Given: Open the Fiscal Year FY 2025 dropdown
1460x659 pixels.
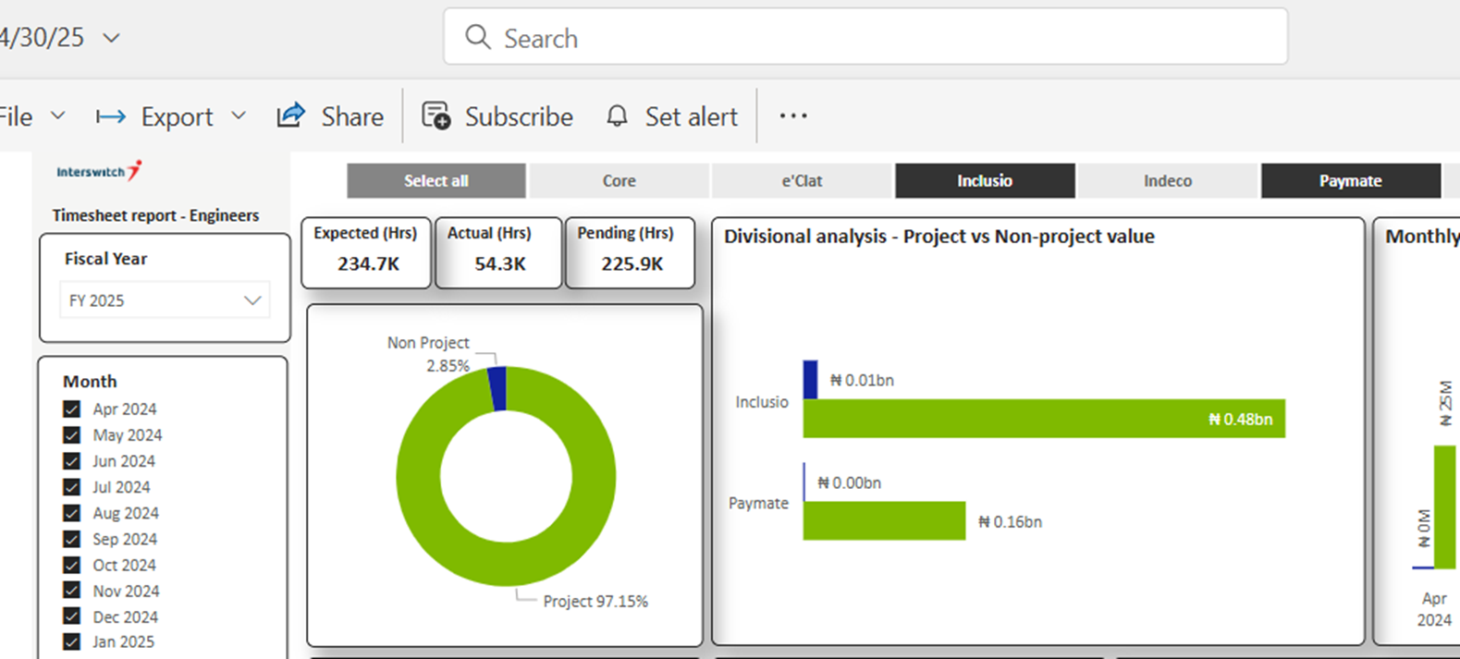Looking at the screenshot, I should point(165,300).
